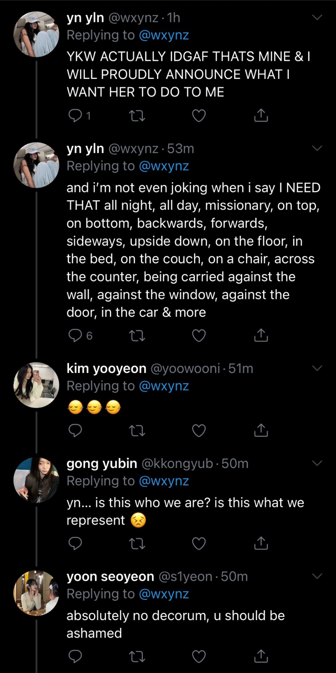The height and width of the screenshot is (673, 336).
Task: Reply to gong yubin's tweet
Action: (x=75, y=543)
